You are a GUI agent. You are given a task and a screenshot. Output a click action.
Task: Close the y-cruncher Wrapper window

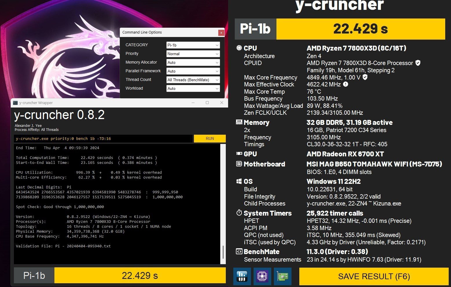pos(221,103)
